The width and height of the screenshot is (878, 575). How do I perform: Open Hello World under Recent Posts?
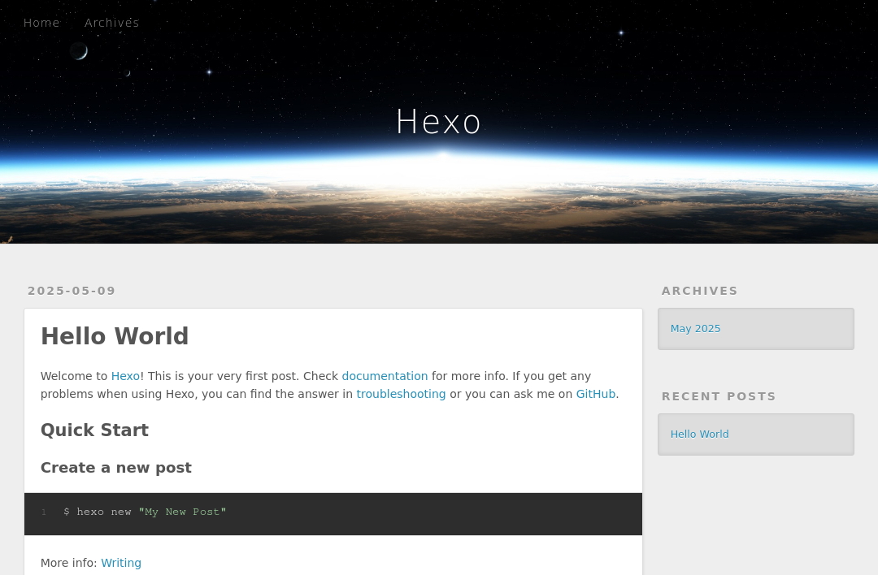pyautogui.click(x=700, y=434)
